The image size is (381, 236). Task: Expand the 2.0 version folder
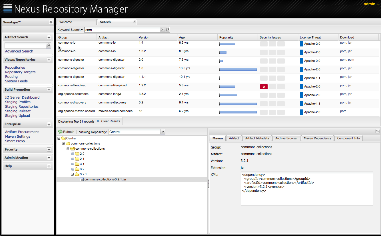[73, 154]
